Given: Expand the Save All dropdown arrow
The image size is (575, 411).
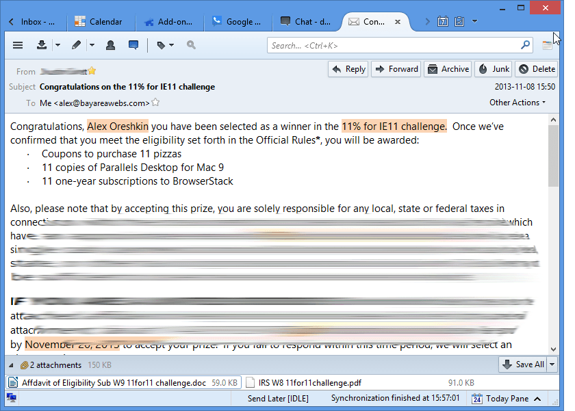Looking at the screenshot, I should (x=552, y=364).
